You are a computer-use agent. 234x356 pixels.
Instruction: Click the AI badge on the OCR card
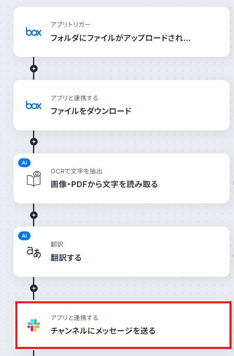click(24, 163)
